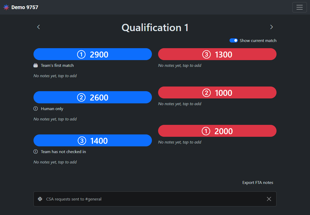
Task: Click the Demo 9757 star logo icon
Action: point(6,7)
